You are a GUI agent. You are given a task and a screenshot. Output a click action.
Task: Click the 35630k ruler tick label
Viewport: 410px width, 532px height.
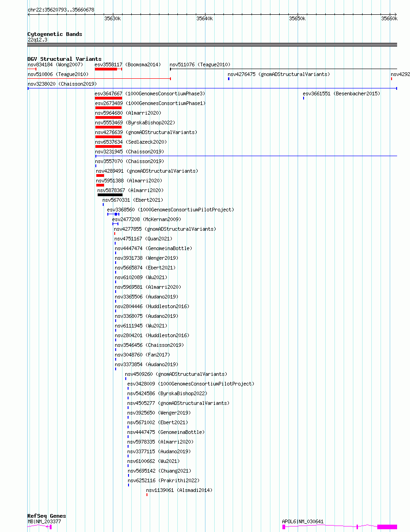coord(112,18)
